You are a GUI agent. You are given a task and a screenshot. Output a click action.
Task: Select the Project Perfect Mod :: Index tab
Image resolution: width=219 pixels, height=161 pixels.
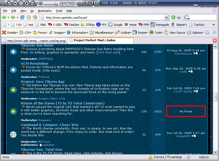pyautogui.click(x=101, y=41)
